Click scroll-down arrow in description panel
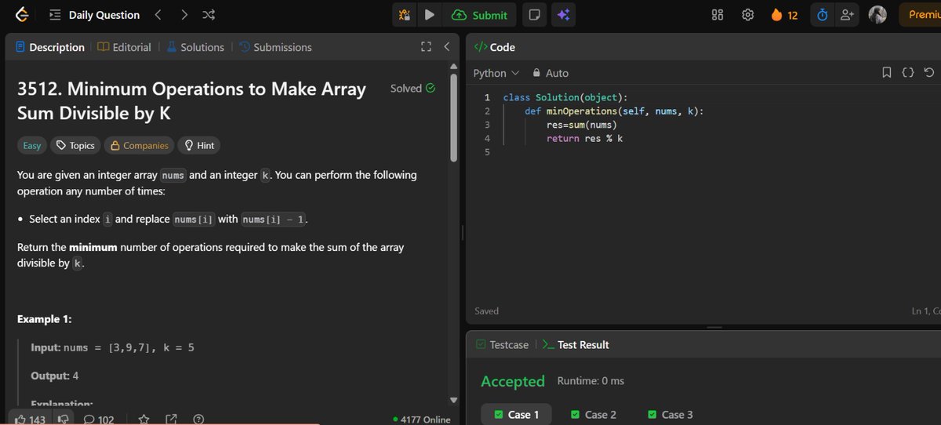The width and height of the screenshot is (941, 425). [453, 399]
